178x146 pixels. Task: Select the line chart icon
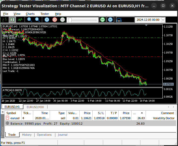click(x=20, y=20)
